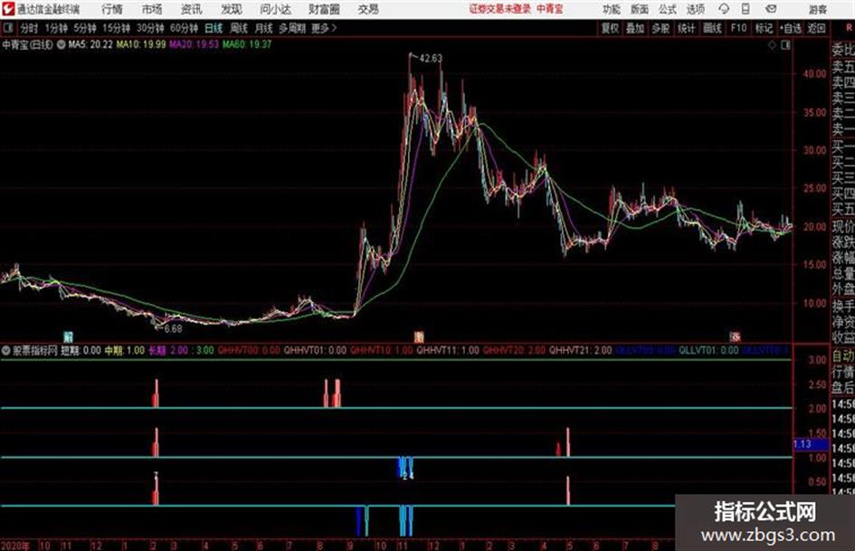
Task: Click the 画线 drawing button
Action: 712,28
